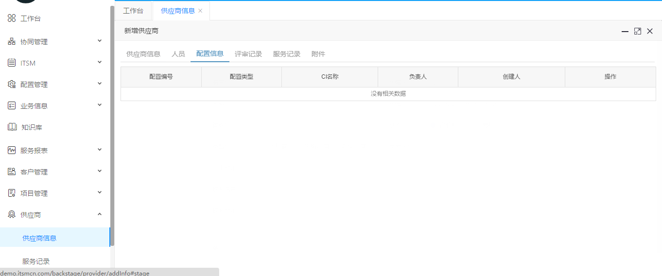The width and height of the screenshot is (662, 276).
Task: Select the 附件 tab
Action: [318, 54]
